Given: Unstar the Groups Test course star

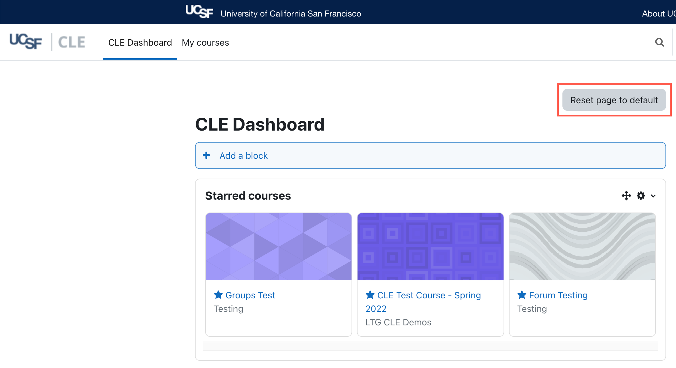Looking at the screenshot, I should 218,295.
